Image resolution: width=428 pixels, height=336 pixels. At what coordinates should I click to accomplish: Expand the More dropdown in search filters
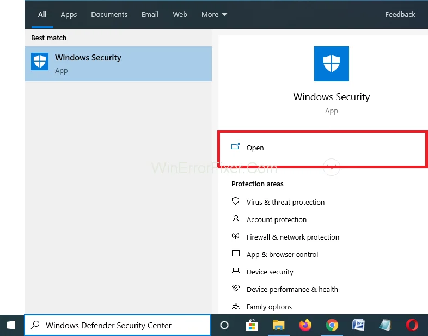coord(214,15)
